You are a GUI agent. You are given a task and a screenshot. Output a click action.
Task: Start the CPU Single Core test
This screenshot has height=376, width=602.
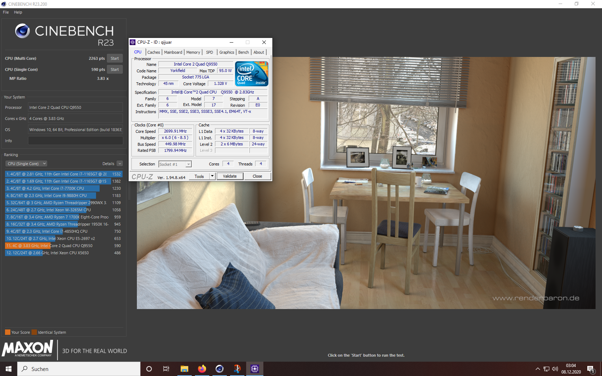point(115,69)
